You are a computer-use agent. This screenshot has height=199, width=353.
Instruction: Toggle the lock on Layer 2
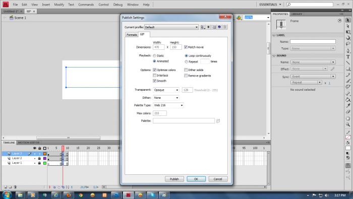pos(39,158)
